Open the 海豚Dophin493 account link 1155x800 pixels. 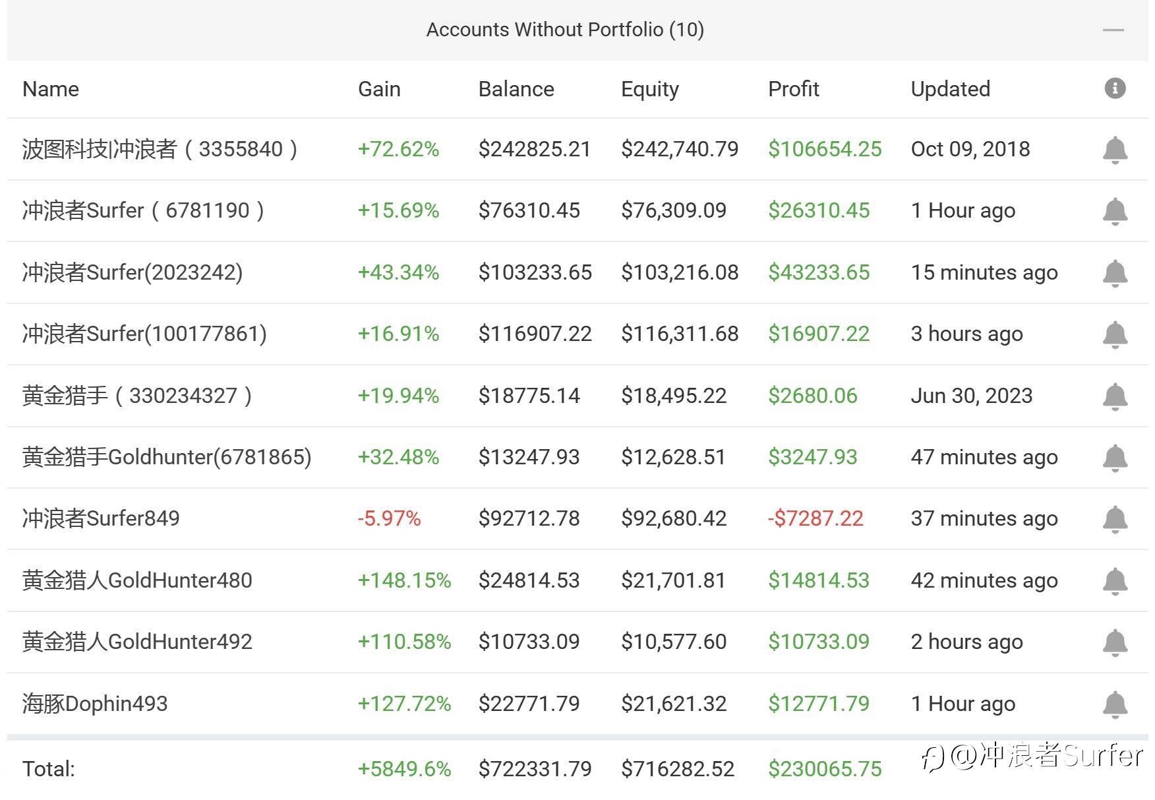95,704
